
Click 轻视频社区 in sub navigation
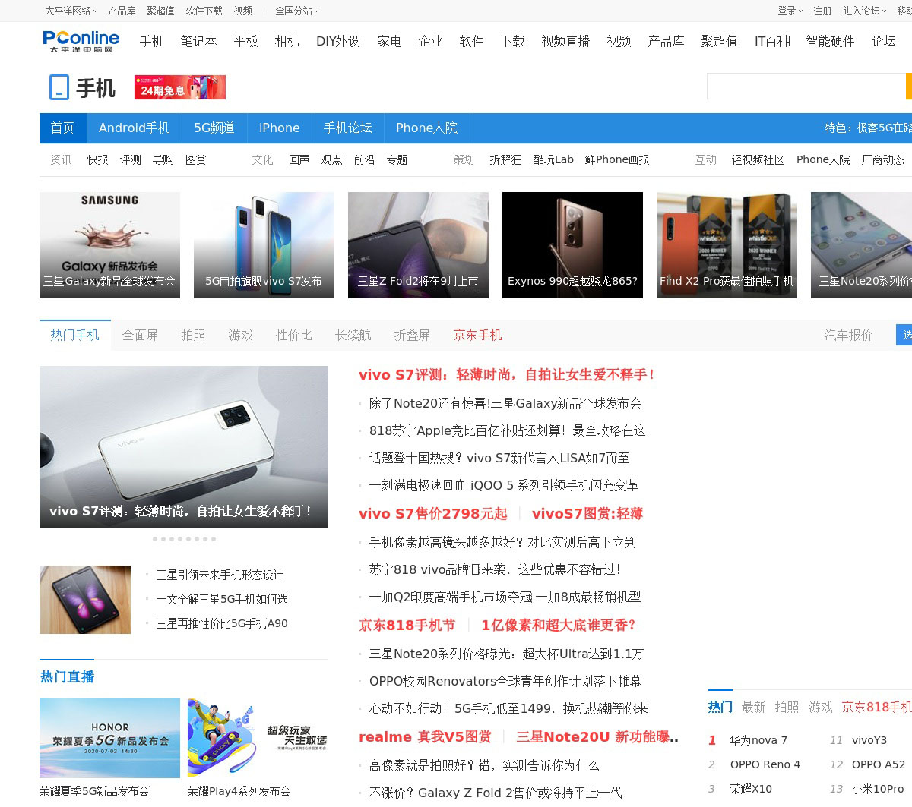tap(758, 160)
